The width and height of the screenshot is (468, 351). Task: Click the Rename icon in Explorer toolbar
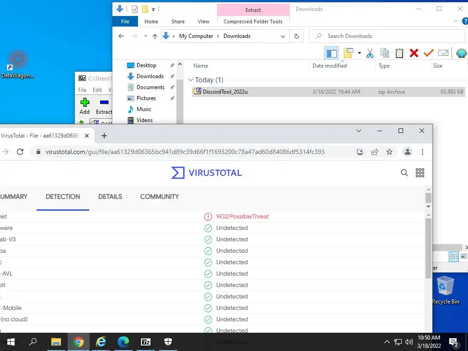443,53
